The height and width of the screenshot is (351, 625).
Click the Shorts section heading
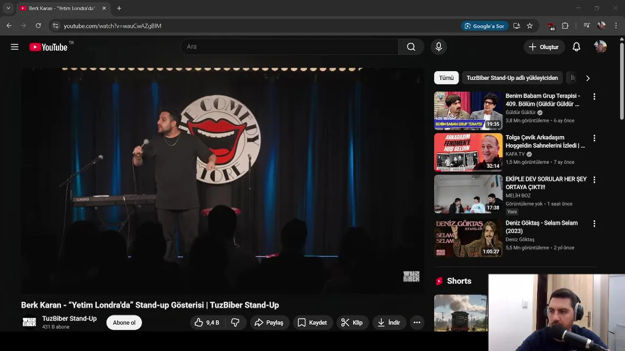459,281
